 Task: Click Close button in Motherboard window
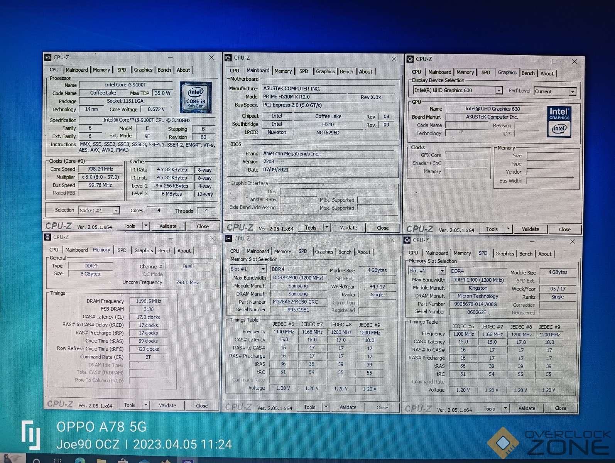[x=383, y=228]
